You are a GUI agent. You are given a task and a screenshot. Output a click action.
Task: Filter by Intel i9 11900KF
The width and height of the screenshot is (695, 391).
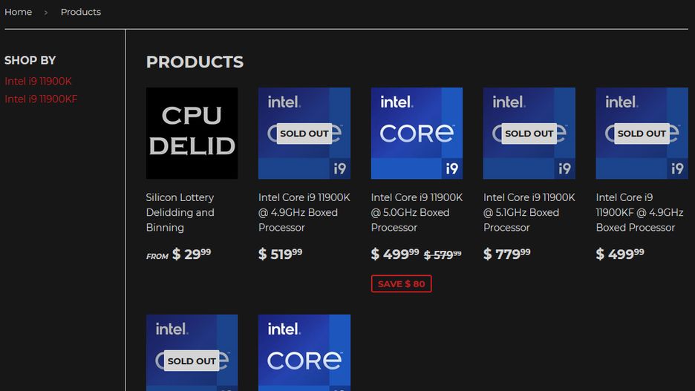41,99
